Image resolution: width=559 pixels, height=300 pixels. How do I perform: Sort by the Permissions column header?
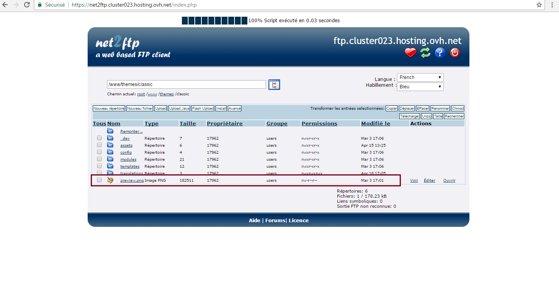click(x=319, y=124)
